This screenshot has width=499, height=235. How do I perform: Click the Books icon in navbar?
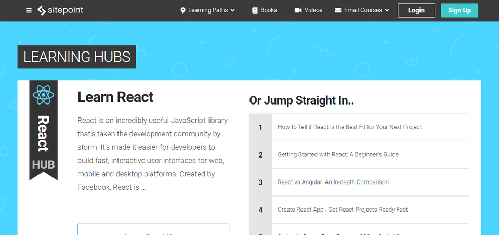tap(255, 10)
